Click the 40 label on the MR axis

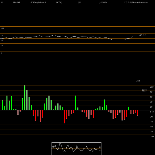click(151, 102)
